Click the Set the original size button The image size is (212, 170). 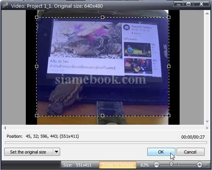point(29,152)
